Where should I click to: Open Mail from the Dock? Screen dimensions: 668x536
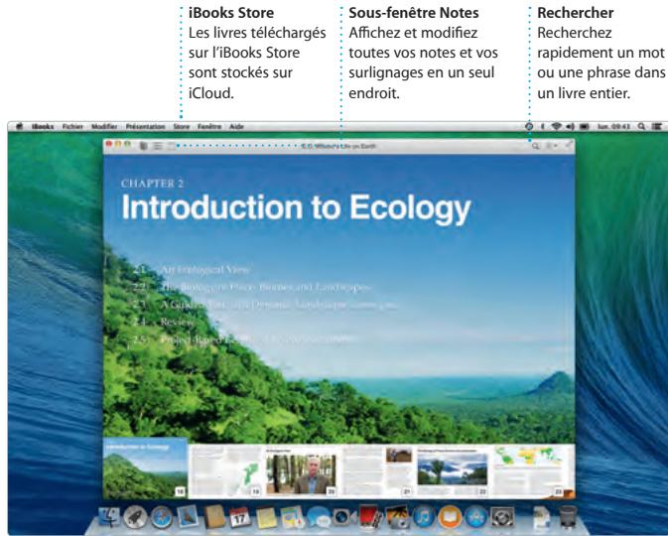188,516
